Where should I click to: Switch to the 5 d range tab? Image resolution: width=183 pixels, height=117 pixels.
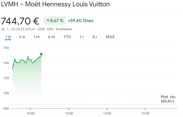coord(22,37)
